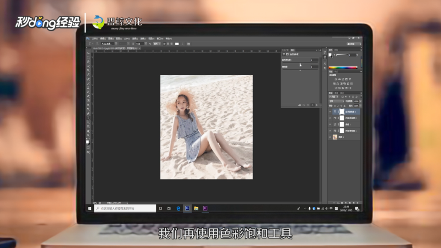
Task: Select the Crop tool
Action: 88,70
